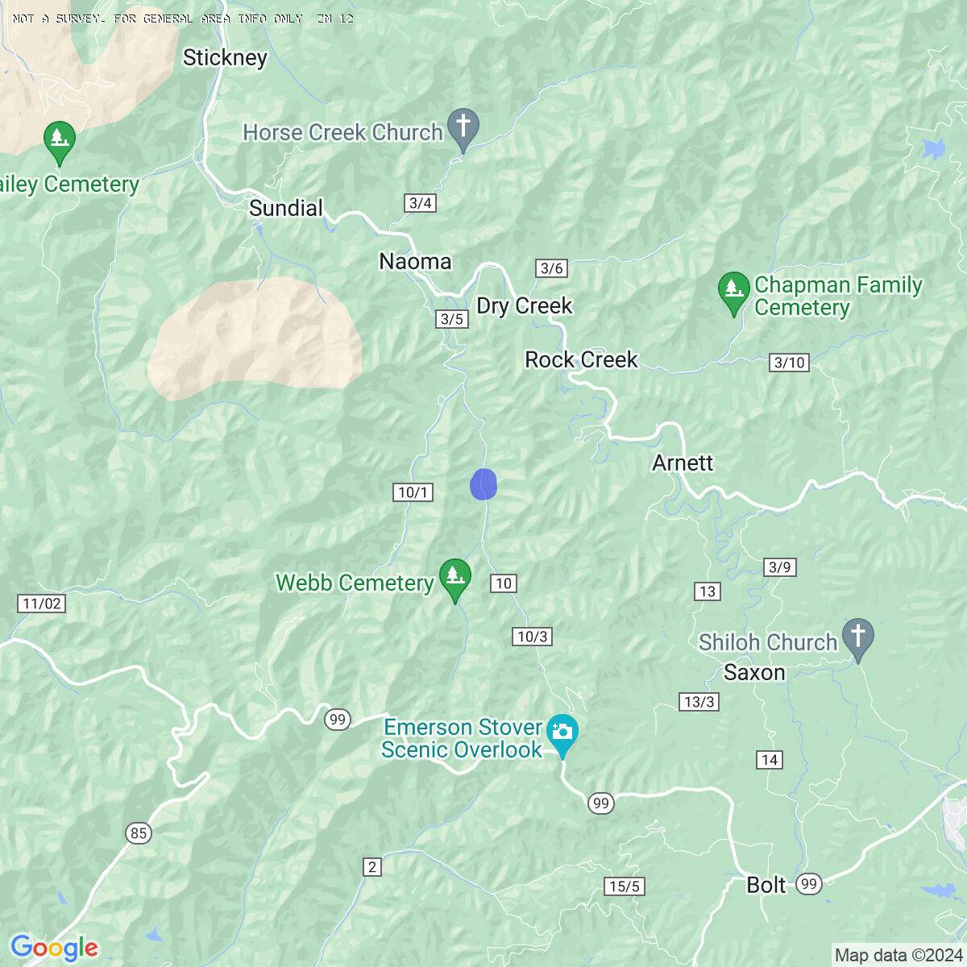The height and width of the screenshot is (967, 967).
Task: Select the blue highlighted area marker
Action: point(483,484)
